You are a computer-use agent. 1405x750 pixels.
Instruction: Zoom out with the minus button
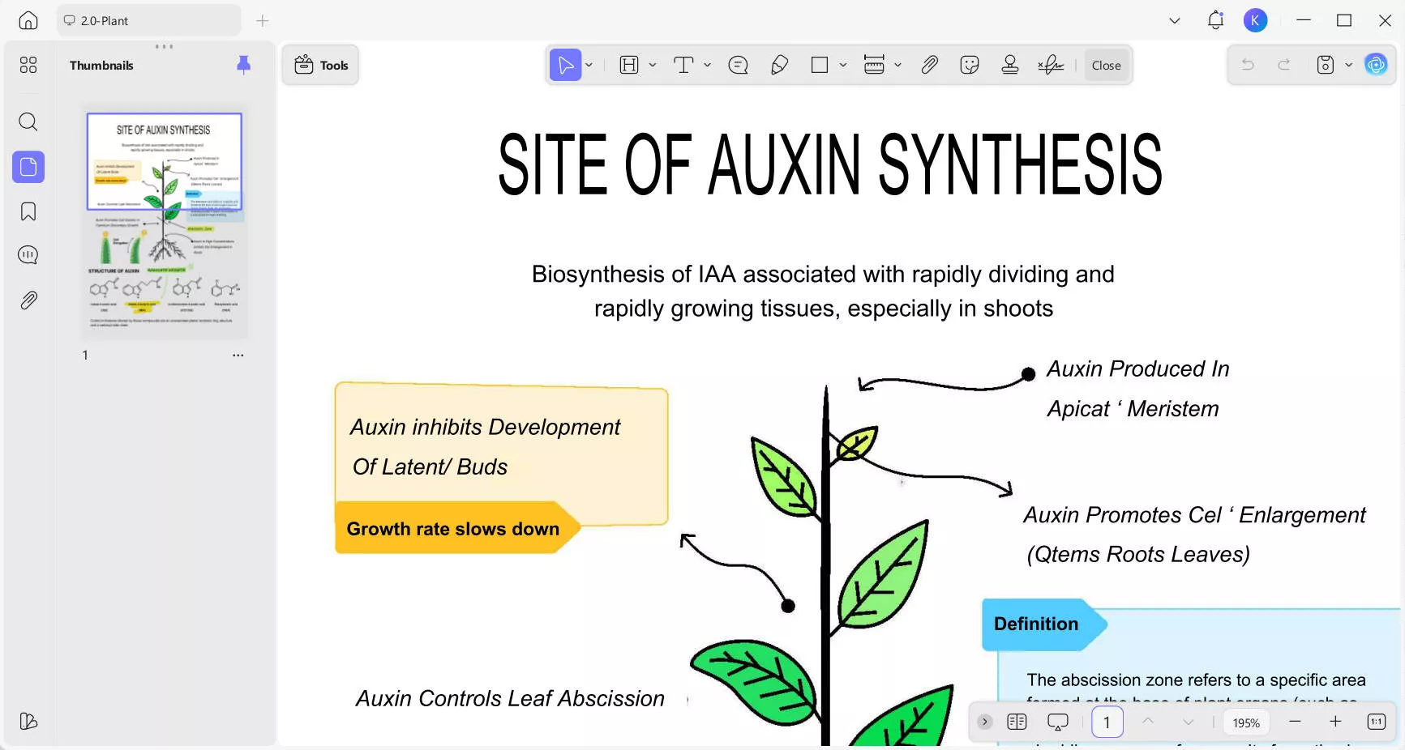[1295, 722]
